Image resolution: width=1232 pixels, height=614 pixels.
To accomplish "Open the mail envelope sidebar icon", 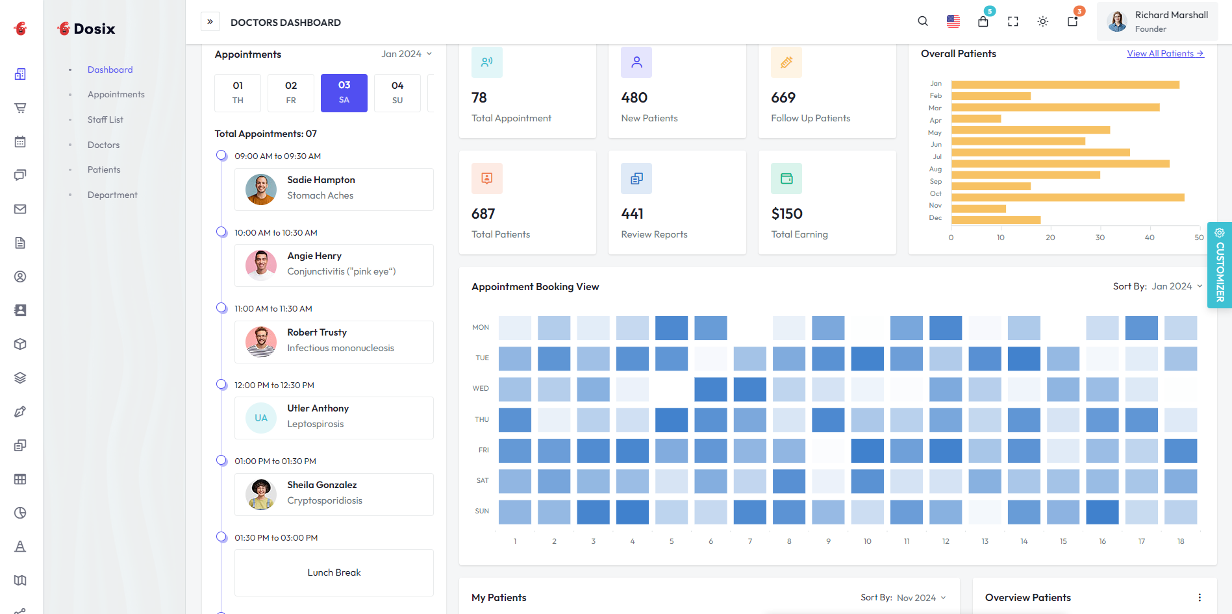I will pos(20,209).
